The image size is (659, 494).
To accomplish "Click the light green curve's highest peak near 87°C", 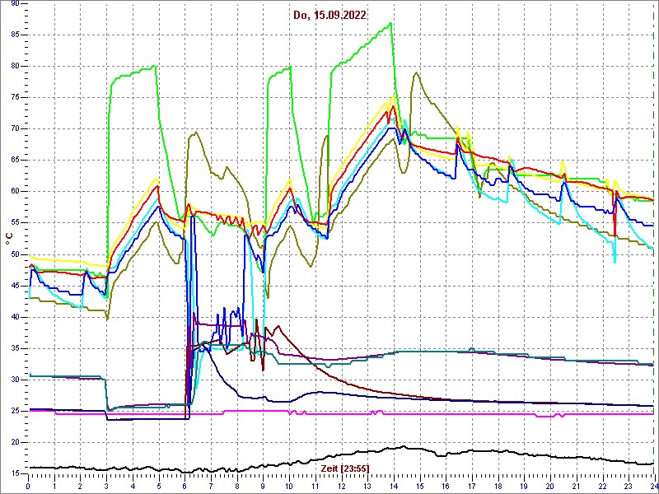I will [x=390, y=23].
